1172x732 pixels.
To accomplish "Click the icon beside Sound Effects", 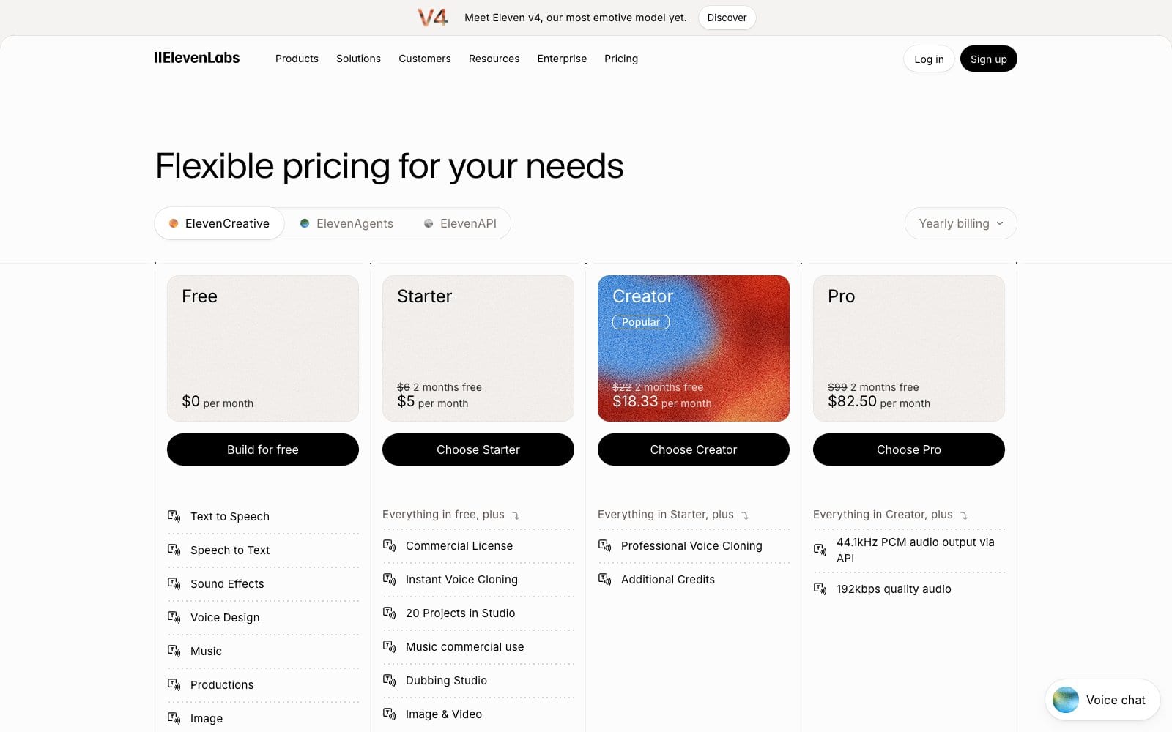I will tap(174, 583).
